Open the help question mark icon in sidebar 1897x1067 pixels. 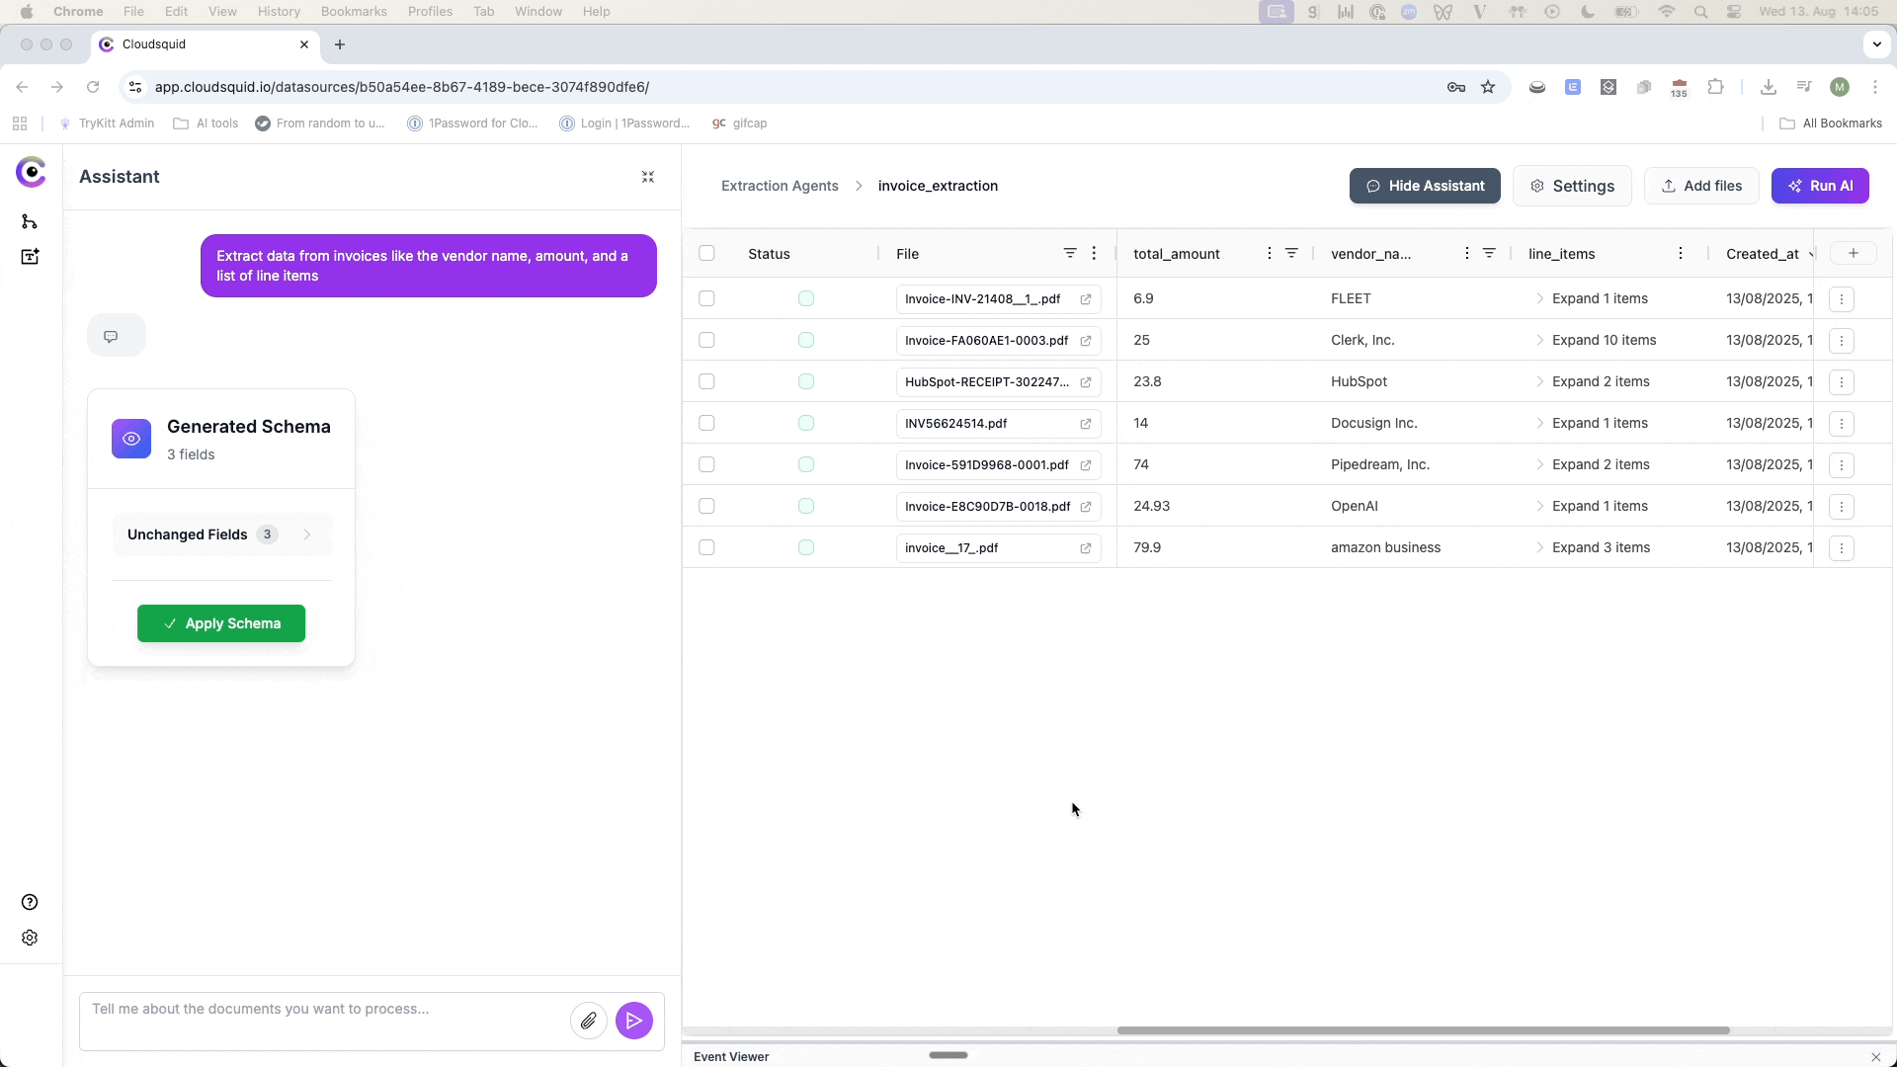coord(30,902)
